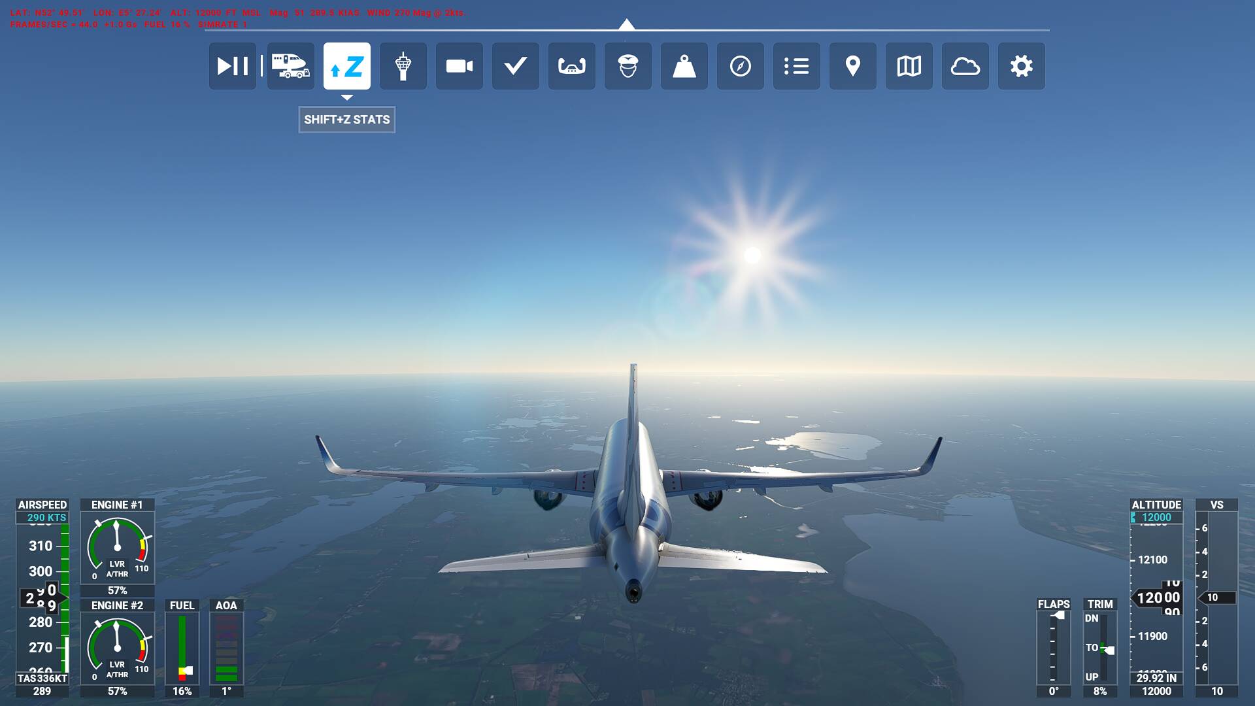Open the camera options icon
This screenshot has height=706, width=1255.
click(x=460, y=66)
